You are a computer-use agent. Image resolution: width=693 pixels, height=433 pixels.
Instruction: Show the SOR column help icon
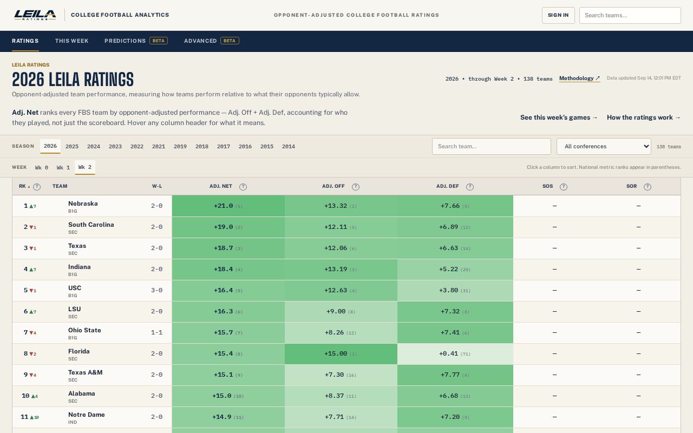(648, 187)
